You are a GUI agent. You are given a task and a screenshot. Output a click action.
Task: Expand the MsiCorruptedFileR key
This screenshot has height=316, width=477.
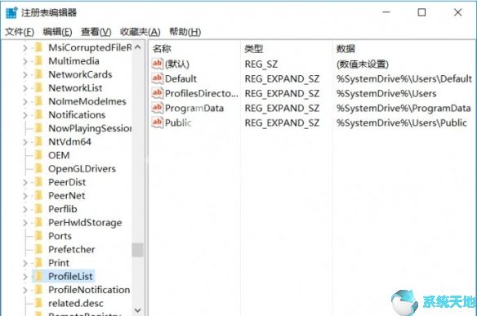[x=25, y=47]
